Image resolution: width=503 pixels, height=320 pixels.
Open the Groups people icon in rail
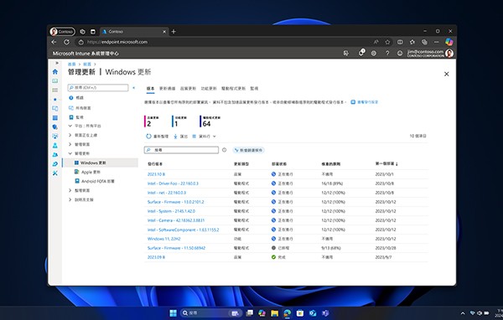pyautogui.click(x=55, y=154)
